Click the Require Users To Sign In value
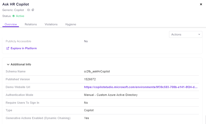This screenshot has width=206, height=124. coord(86,103)
